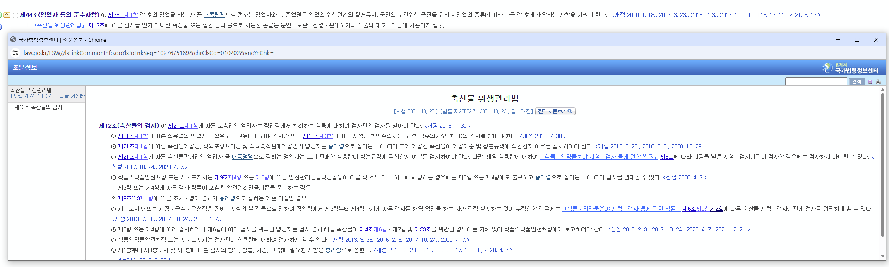
Task: Click the scroll-up arrow of the popup scrollbar
Action: 882,90
